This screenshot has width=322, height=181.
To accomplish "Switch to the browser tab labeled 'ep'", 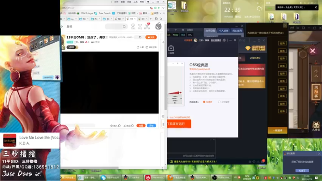I will pos(72,19).
